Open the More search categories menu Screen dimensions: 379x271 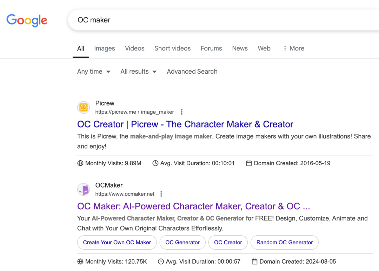pos(294,48)
